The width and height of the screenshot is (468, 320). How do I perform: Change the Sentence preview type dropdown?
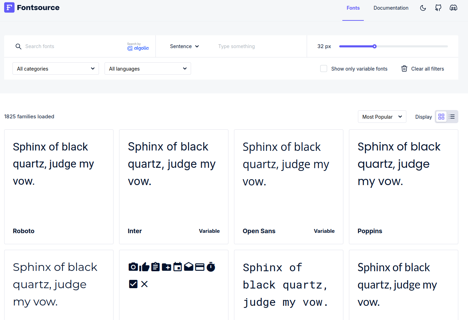coord(184,46)
